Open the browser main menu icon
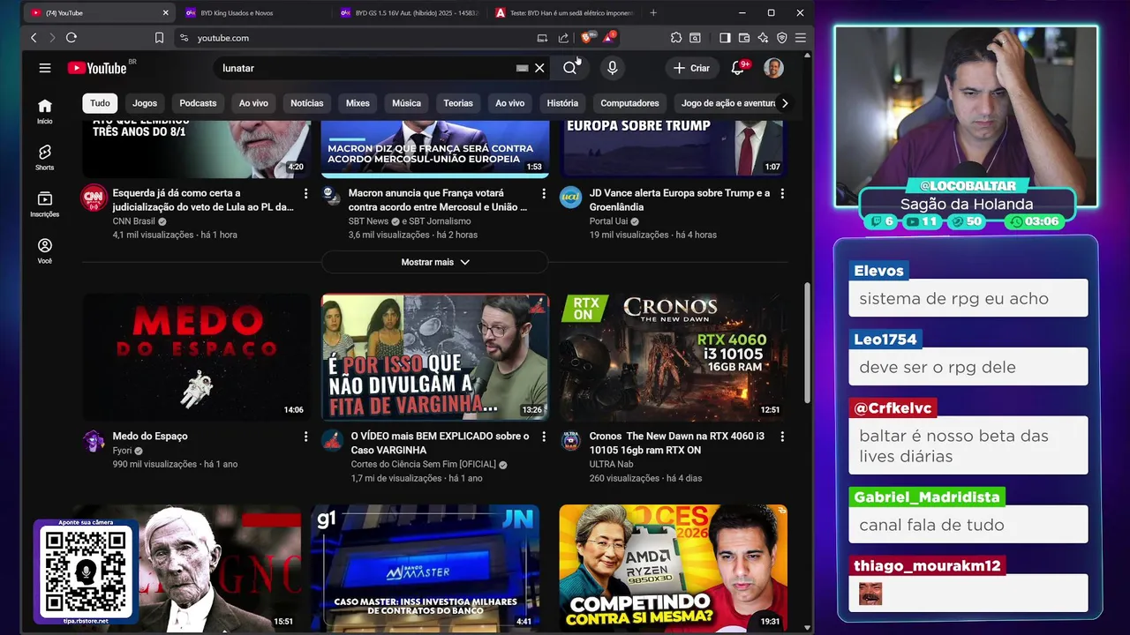 click(x=801, y=38)
